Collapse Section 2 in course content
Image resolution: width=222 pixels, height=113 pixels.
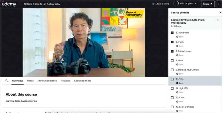pyautogui.click(x=218, y=20)
